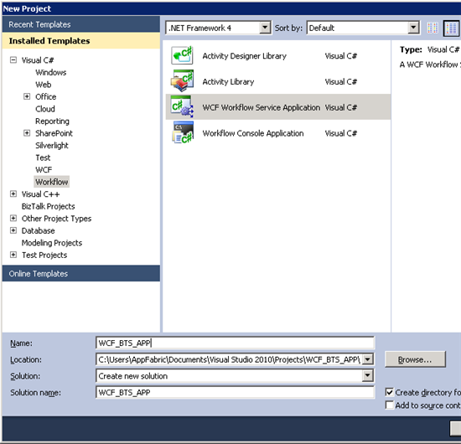Select the Cloud template category
Viewport: 461px width, 444px height.
point(45,109)
